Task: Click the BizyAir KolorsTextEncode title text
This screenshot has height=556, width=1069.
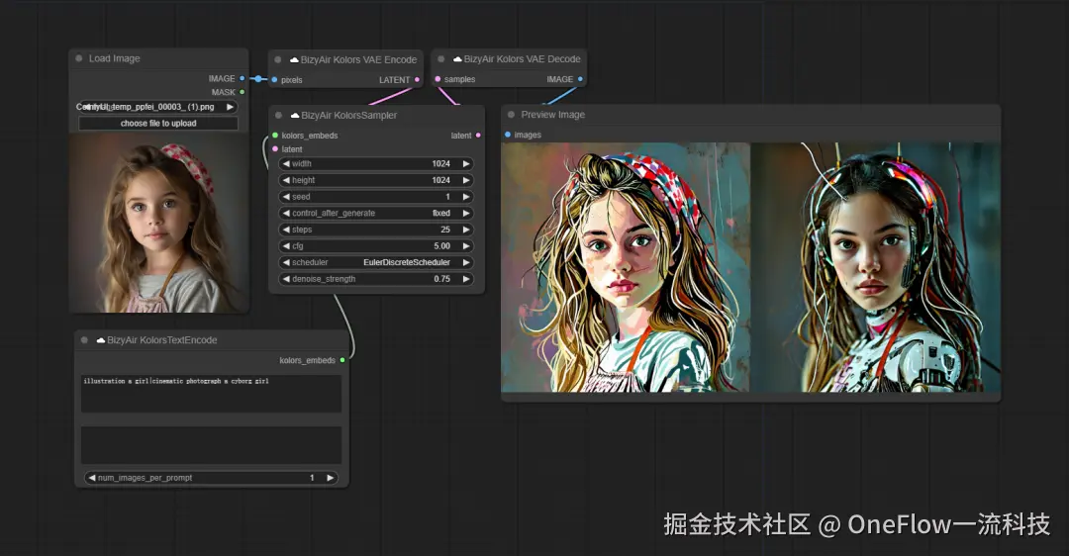Action: pyautogui.click(x=162, y=340)
